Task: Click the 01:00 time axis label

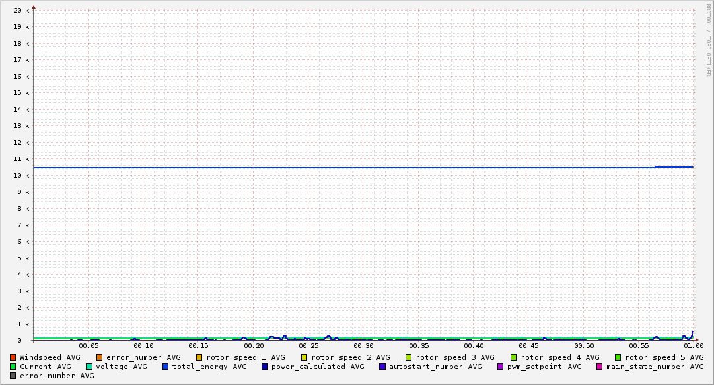Action: tap(693, 345)
